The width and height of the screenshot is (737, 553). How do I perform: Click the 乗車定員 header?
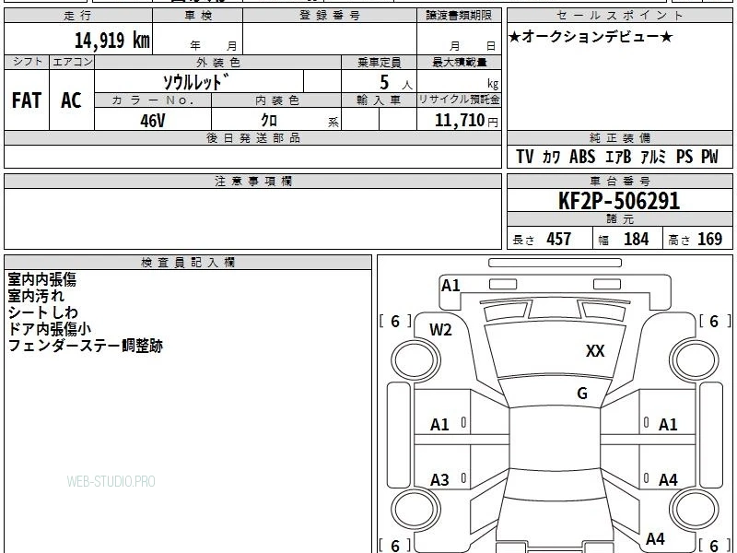(x=379, y=63)
